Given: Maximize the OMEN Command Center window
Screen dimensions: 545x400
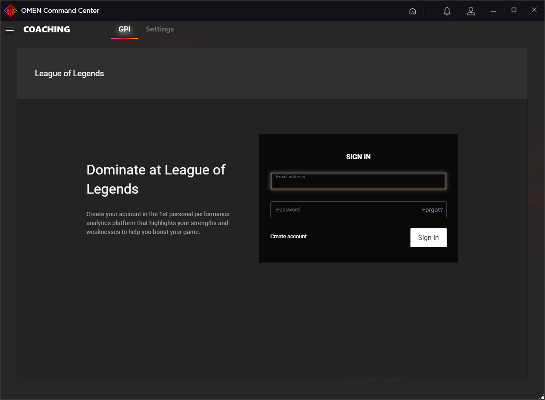Looking at the screenshot, I should coord(514,10).
